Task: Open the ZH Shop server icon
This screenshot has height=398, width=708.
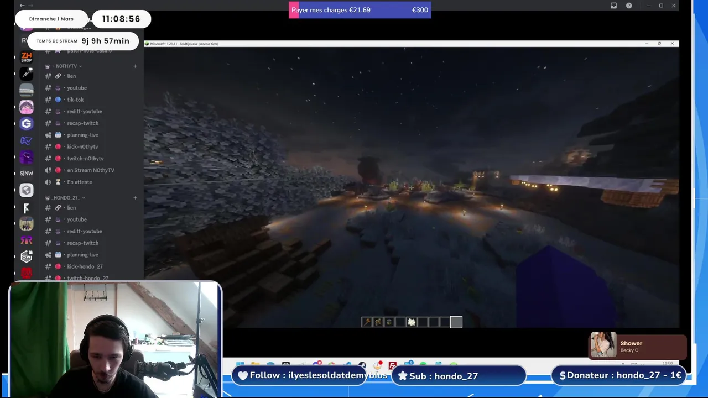Action: click(26, 57)
